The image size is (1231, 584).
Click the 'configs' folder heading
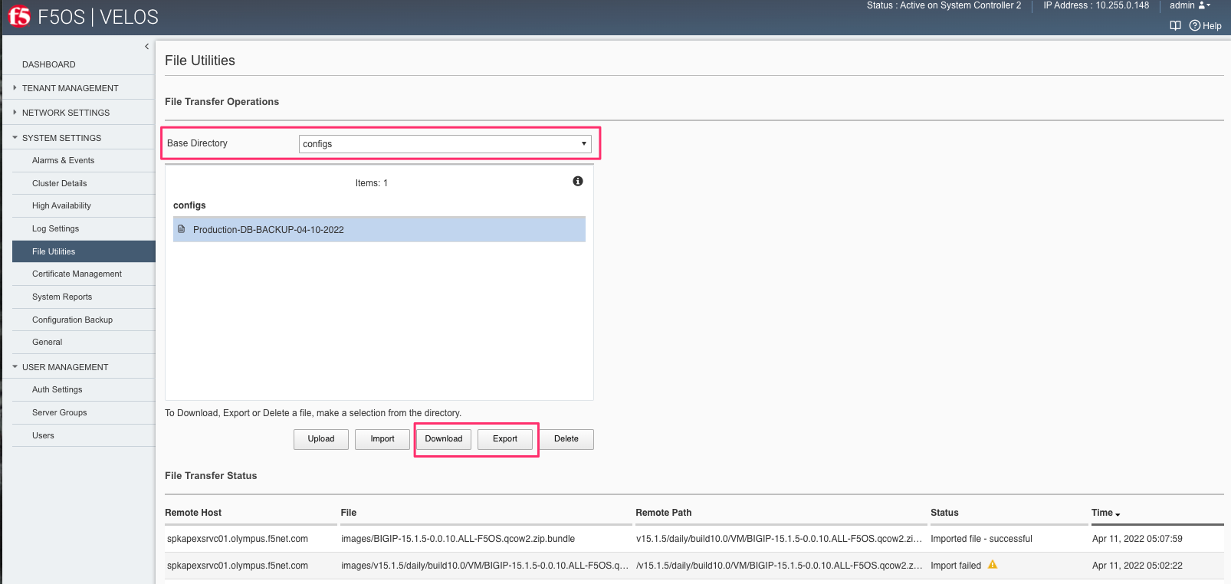(x=189, y=205)
